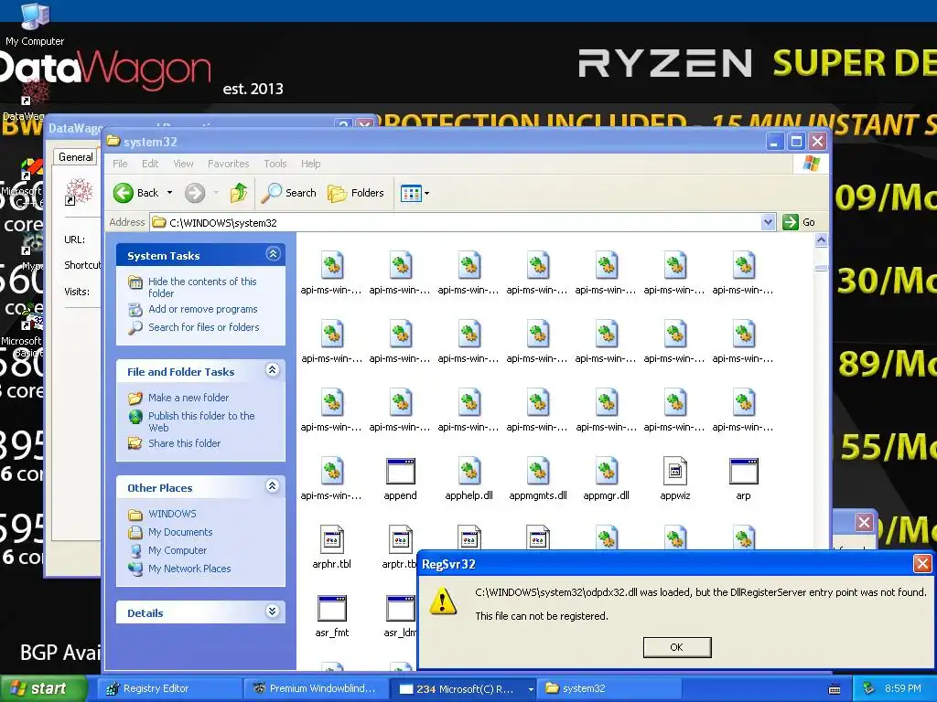
Task: Select the General tab in DataWagon properties
Action: point(76,157)
